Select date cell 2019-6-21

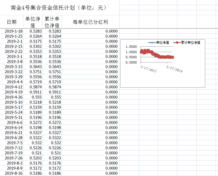11,133
